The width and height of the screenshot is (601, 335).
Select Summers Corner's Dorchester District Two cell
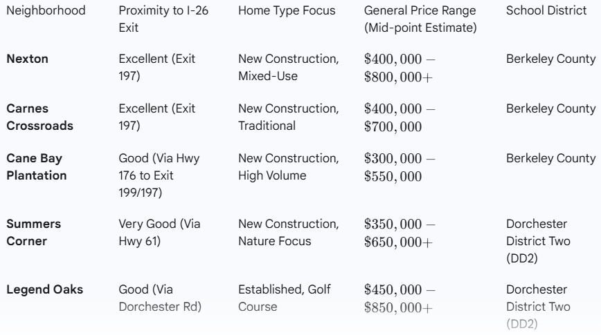point(538,241)
